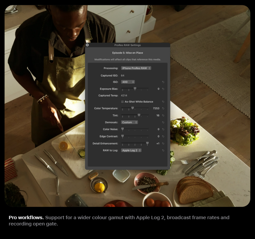Click the Edge Contrast value 0

coord(158,137)
